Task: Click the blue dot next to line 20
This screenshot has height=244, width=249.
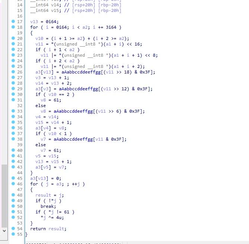Action: 13,38
